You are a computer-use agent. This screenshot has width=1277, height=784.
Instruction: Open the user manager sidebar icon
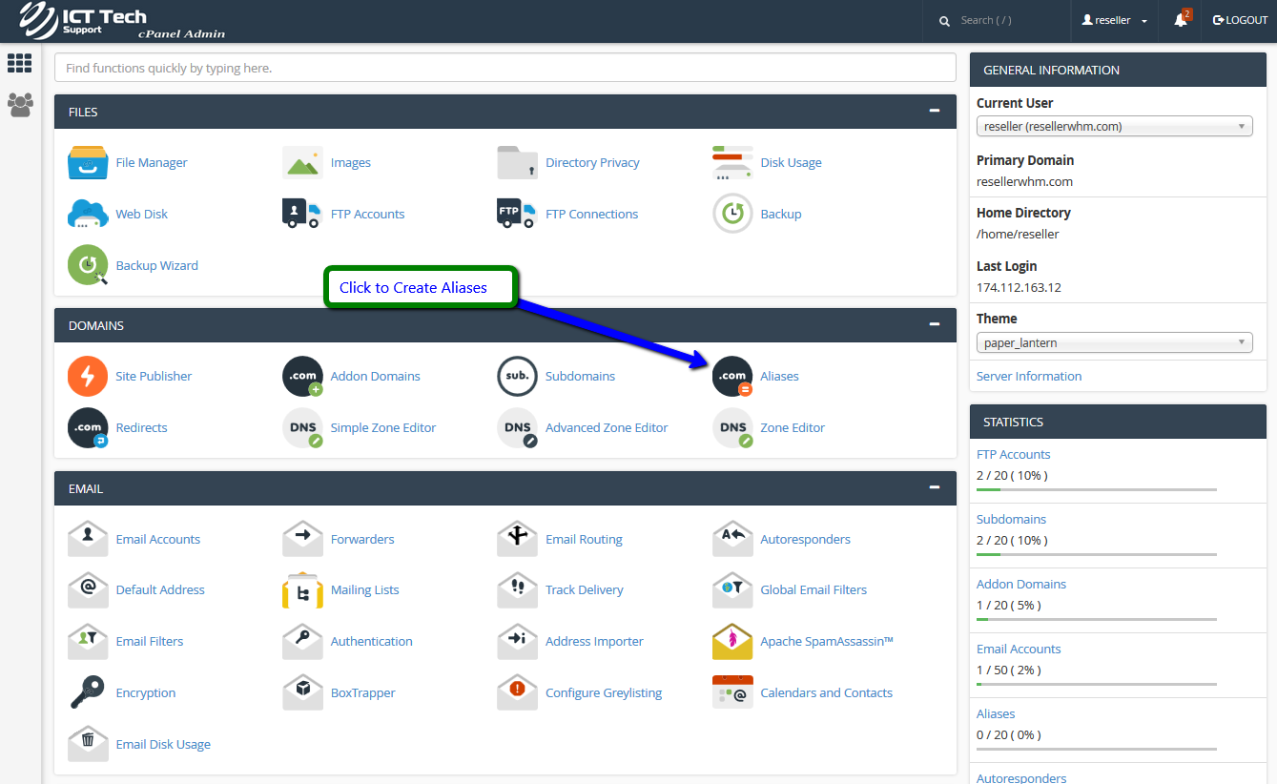coord(20,104)
